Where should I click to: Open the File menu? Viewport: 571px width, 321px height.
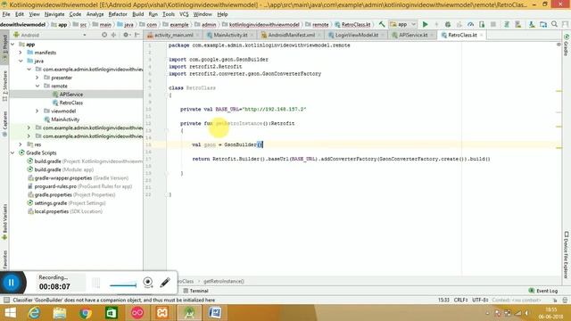pos(6,14)
